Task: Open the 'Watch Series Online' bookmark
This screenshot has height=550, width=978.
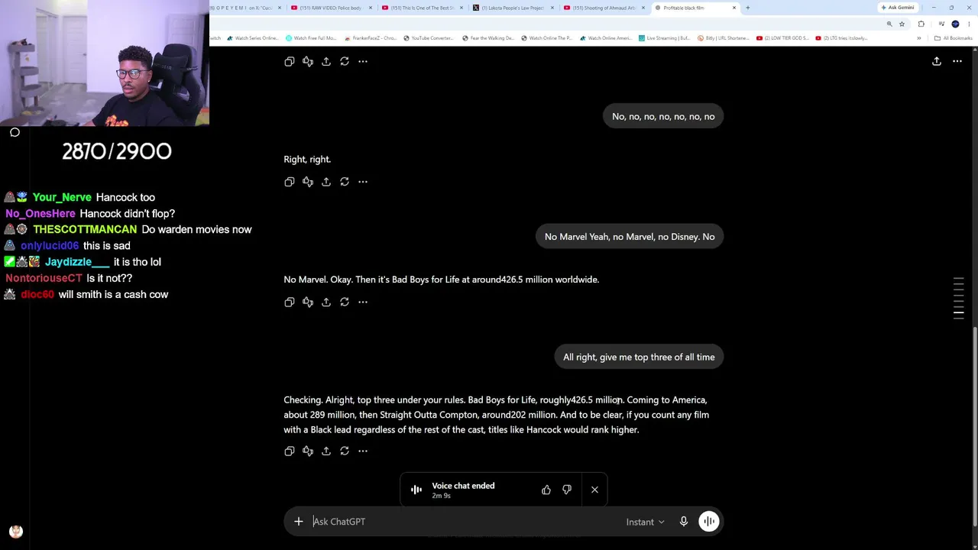Action: click(x=253, y=38)
